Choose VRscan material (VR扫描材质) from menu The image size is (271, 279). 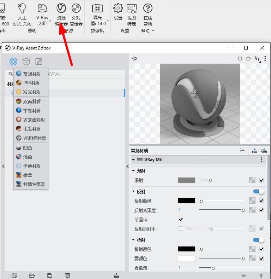tap(31, 138)
